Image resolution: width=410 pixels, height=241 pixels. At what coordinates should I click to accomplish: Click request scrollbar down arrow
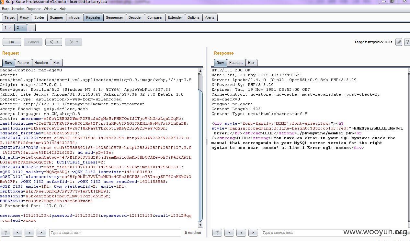click(200, 225)
